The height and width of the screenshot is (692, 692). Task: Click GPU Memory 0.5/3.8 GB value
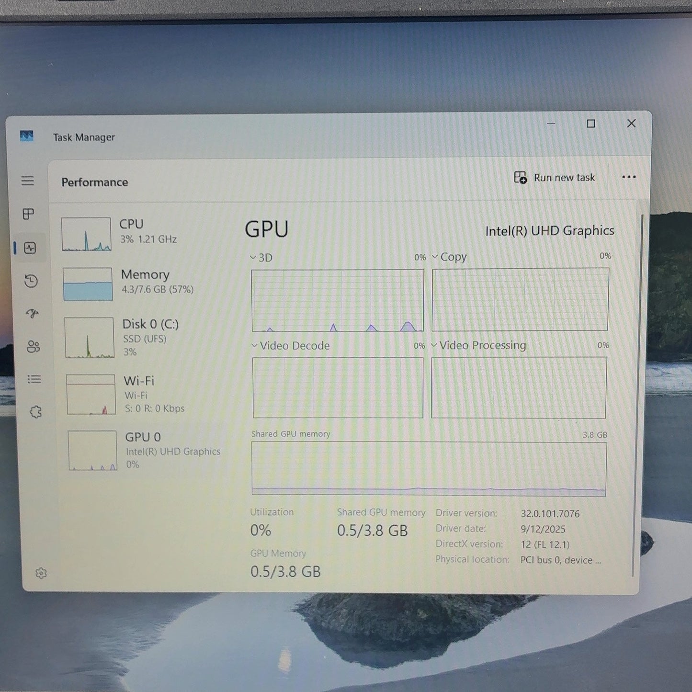tap(285, 571)
